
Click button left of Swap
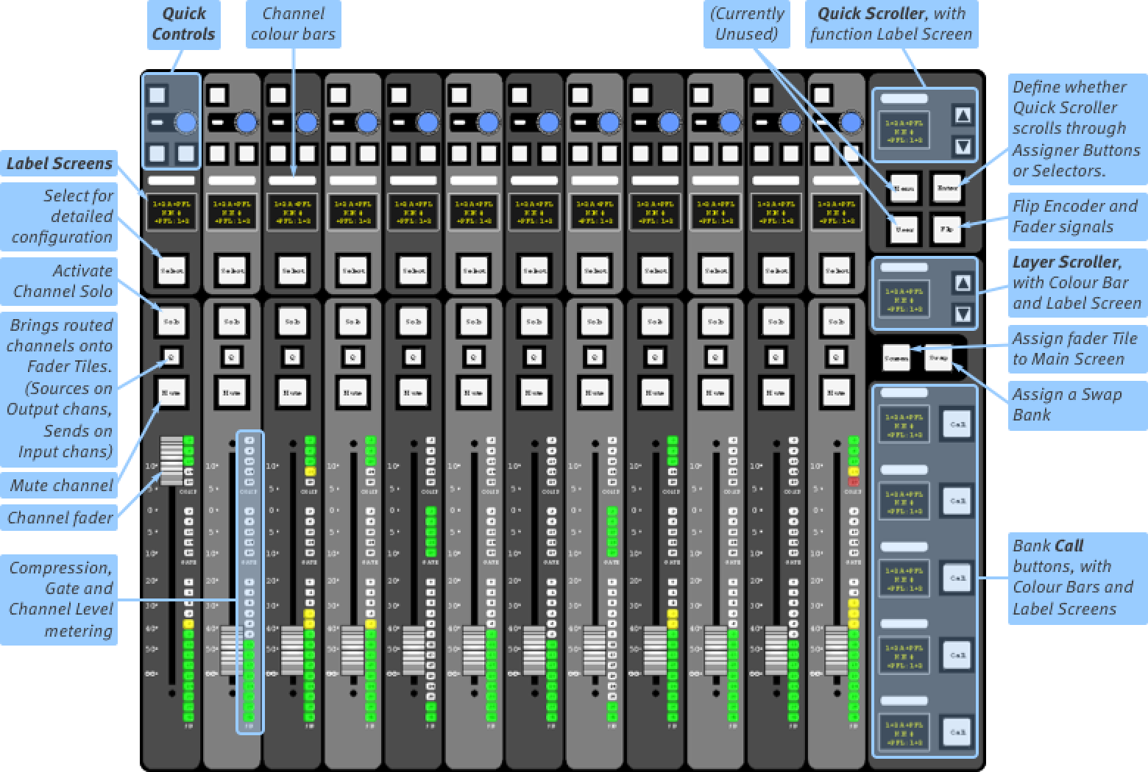click(896, 358)
